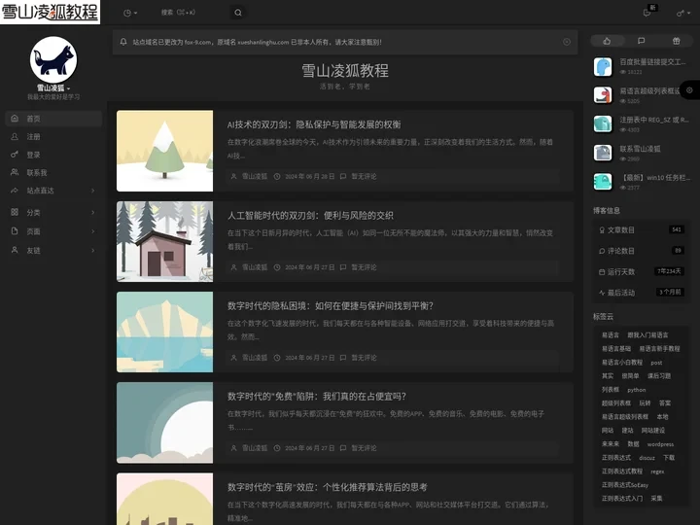
Task: Open article 人工智能时代的双刃剑
Action: click(x=310, y=216)
